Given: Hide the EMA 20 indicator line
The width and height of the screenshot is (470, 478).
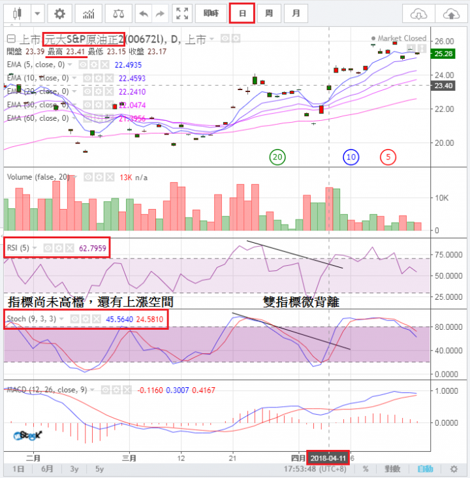Looking at the screenshot, I should (x=87, y=91).
